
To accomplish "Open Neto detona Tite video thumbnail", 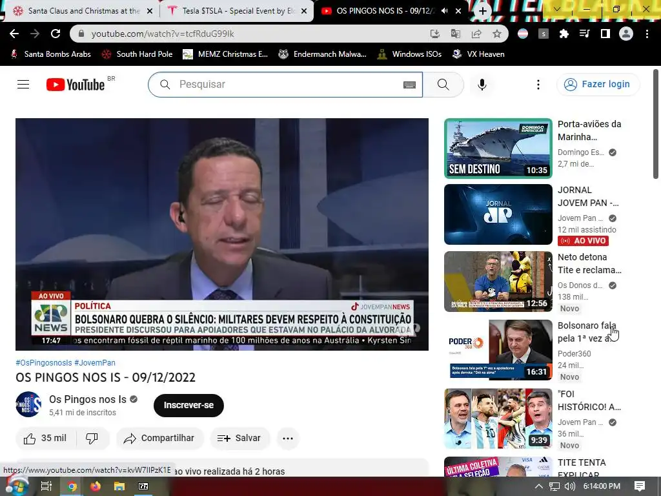I will pyautogui.click(x=498, y=282).
